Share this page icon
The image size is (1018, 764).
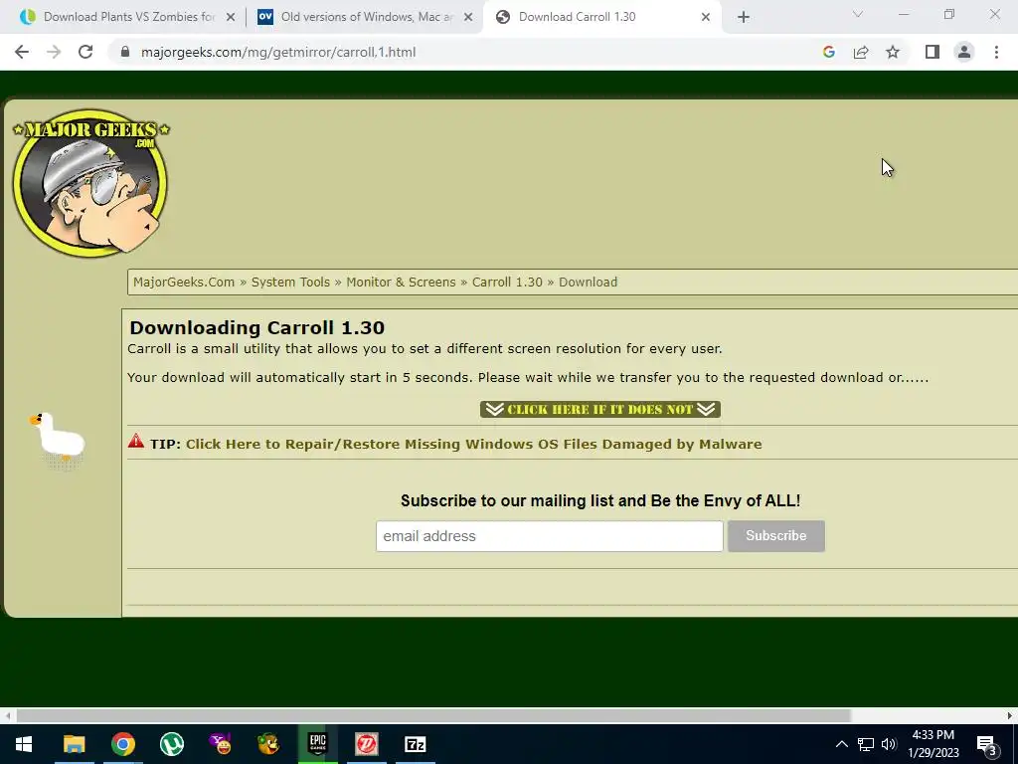[x=861, y=52]
